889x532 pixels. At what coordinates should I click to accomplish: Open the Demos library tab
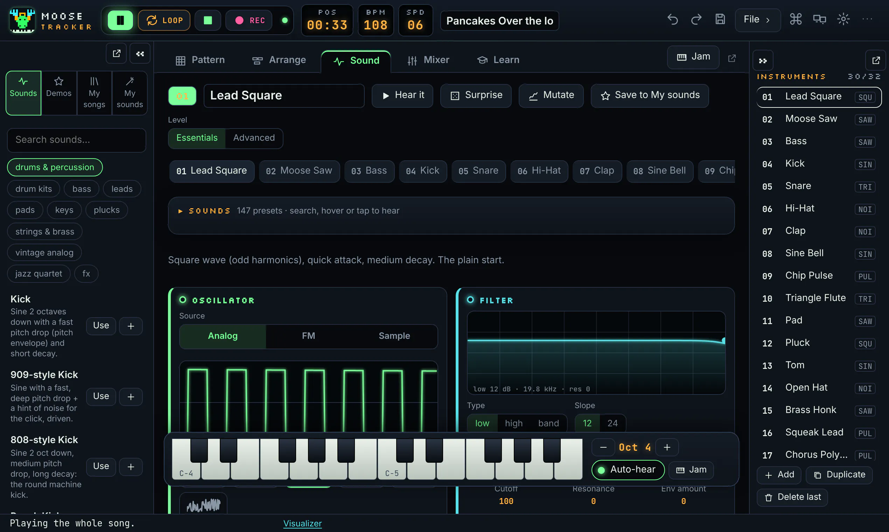(59, 93)
